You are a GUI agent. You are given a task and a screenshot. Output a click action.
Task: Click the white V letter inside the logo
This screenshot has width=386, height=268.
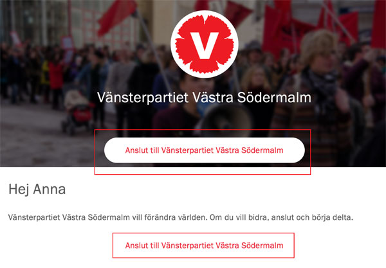tap(205, 46)
